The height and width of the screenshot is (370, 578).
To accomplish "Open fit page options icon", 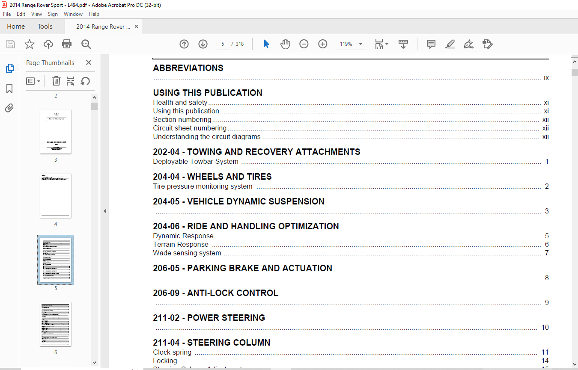I will click(x=381, y=44).
